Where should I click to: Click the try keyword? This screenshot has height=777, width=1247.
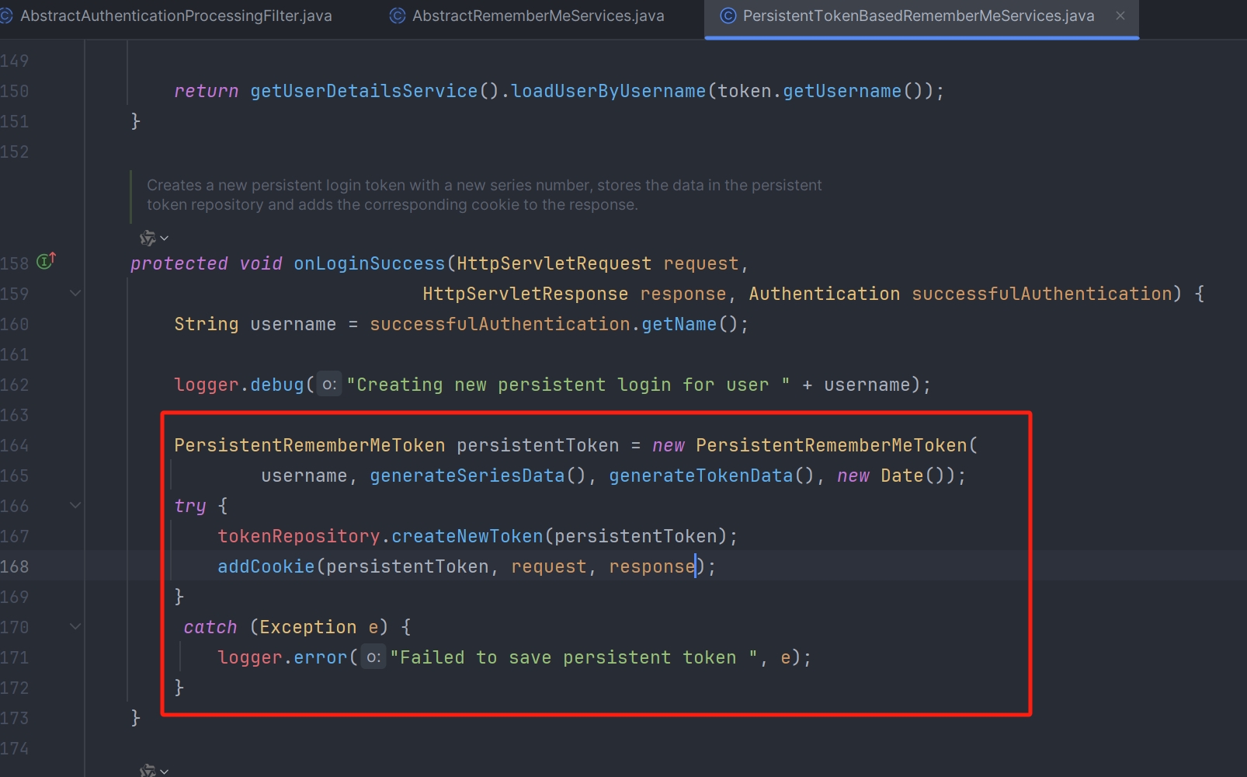pyautogui.click(x=190, y=506)
